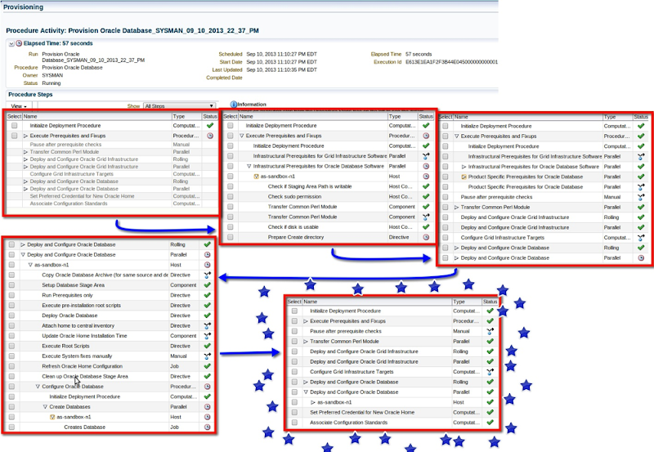The image size is (654, 452).
Task: Click the Execute System fixes manually step name
Action: click(77, 356)
